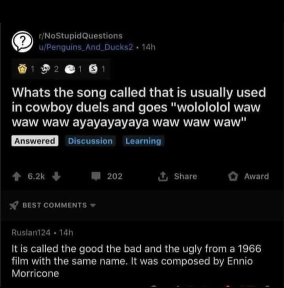Select the Answered flair tag
The height and width of the screenshot is (288, 284).
(35, 141)
